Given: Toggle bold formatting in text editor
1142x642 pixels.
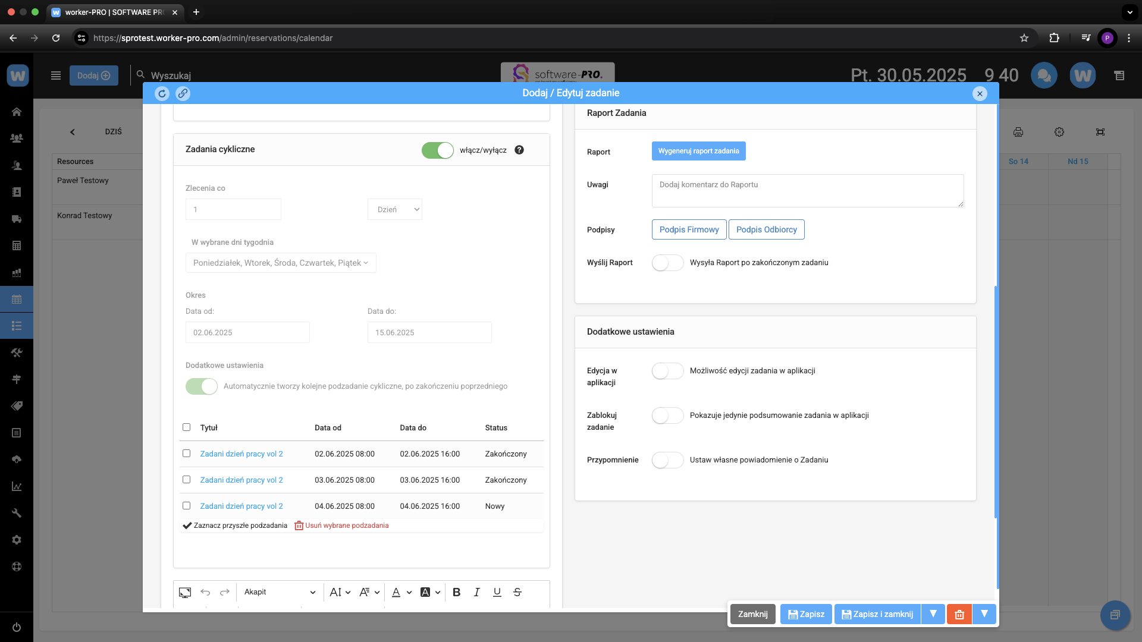Looking at the screenshot, I should [456, 592].
